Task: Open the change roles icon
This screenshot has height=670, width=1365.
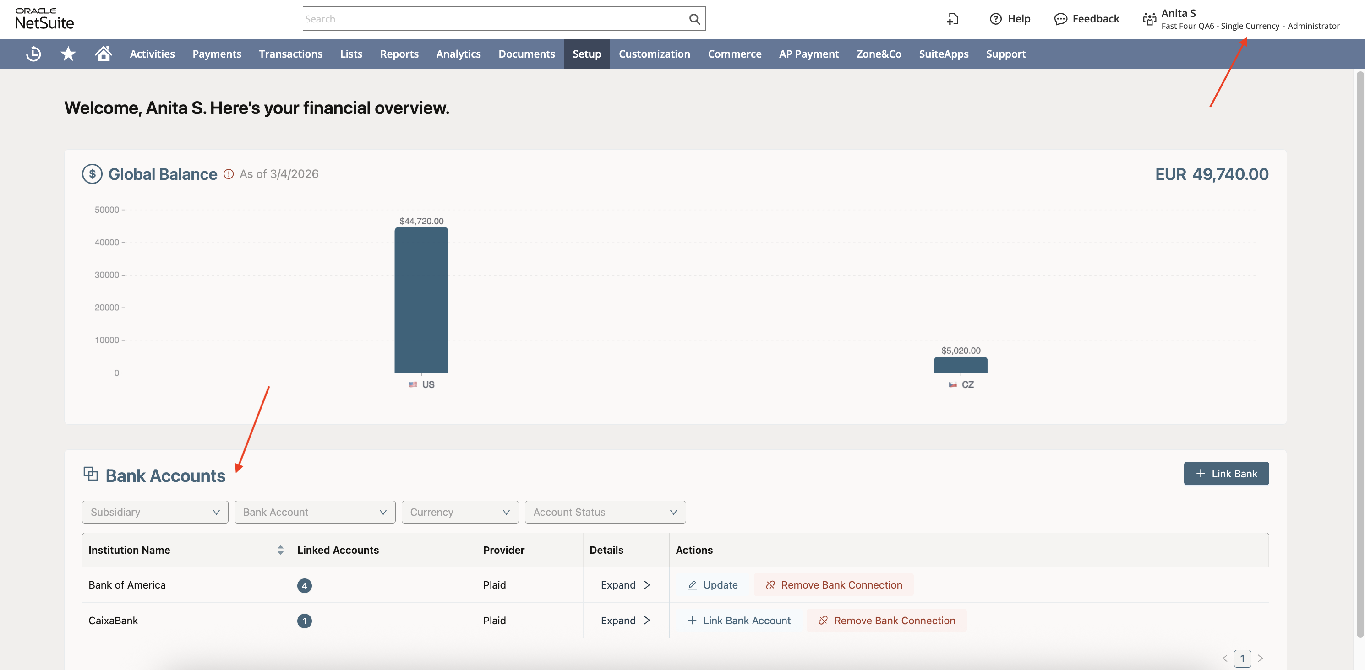Action: coord(1149,19)
